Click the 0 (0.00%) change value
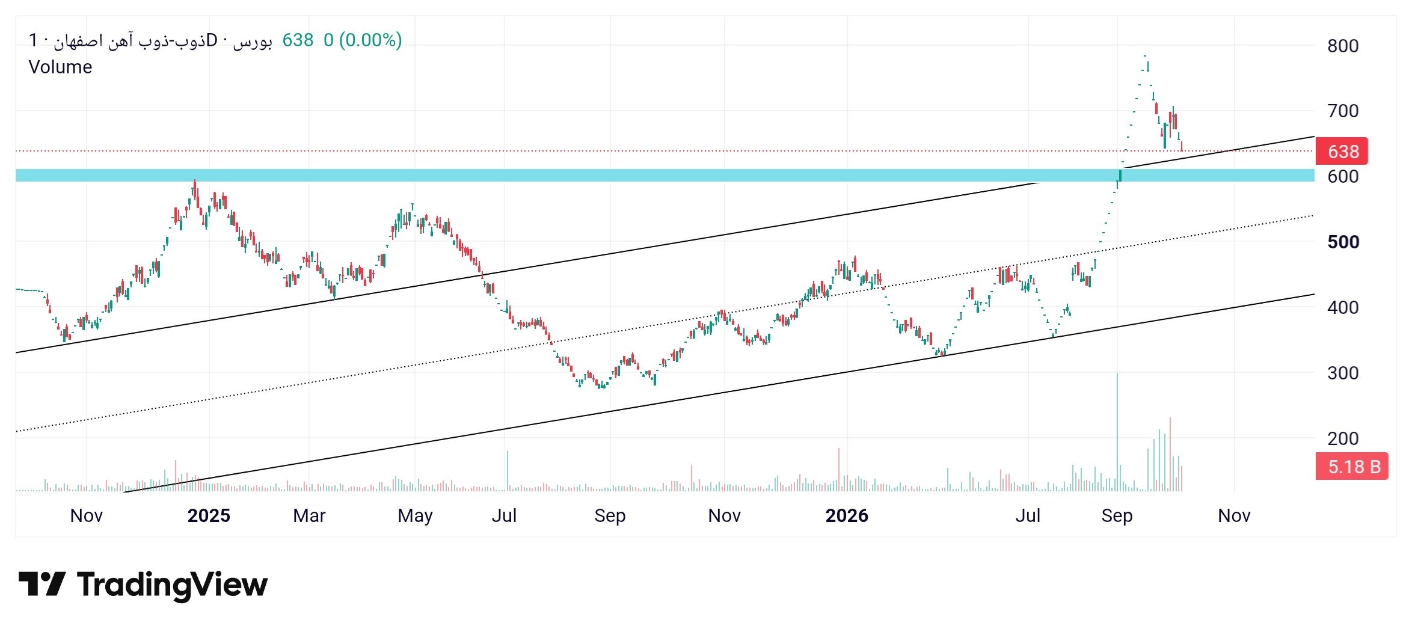The width and height of the screenshot is (1412, 632). (x=363, y=40)
